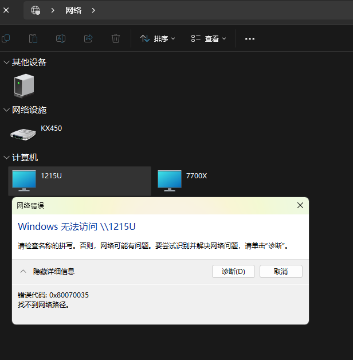Select the server device icon under 其他设备
The width and height of the screenshot is (353, 360).
coord(24,85)
